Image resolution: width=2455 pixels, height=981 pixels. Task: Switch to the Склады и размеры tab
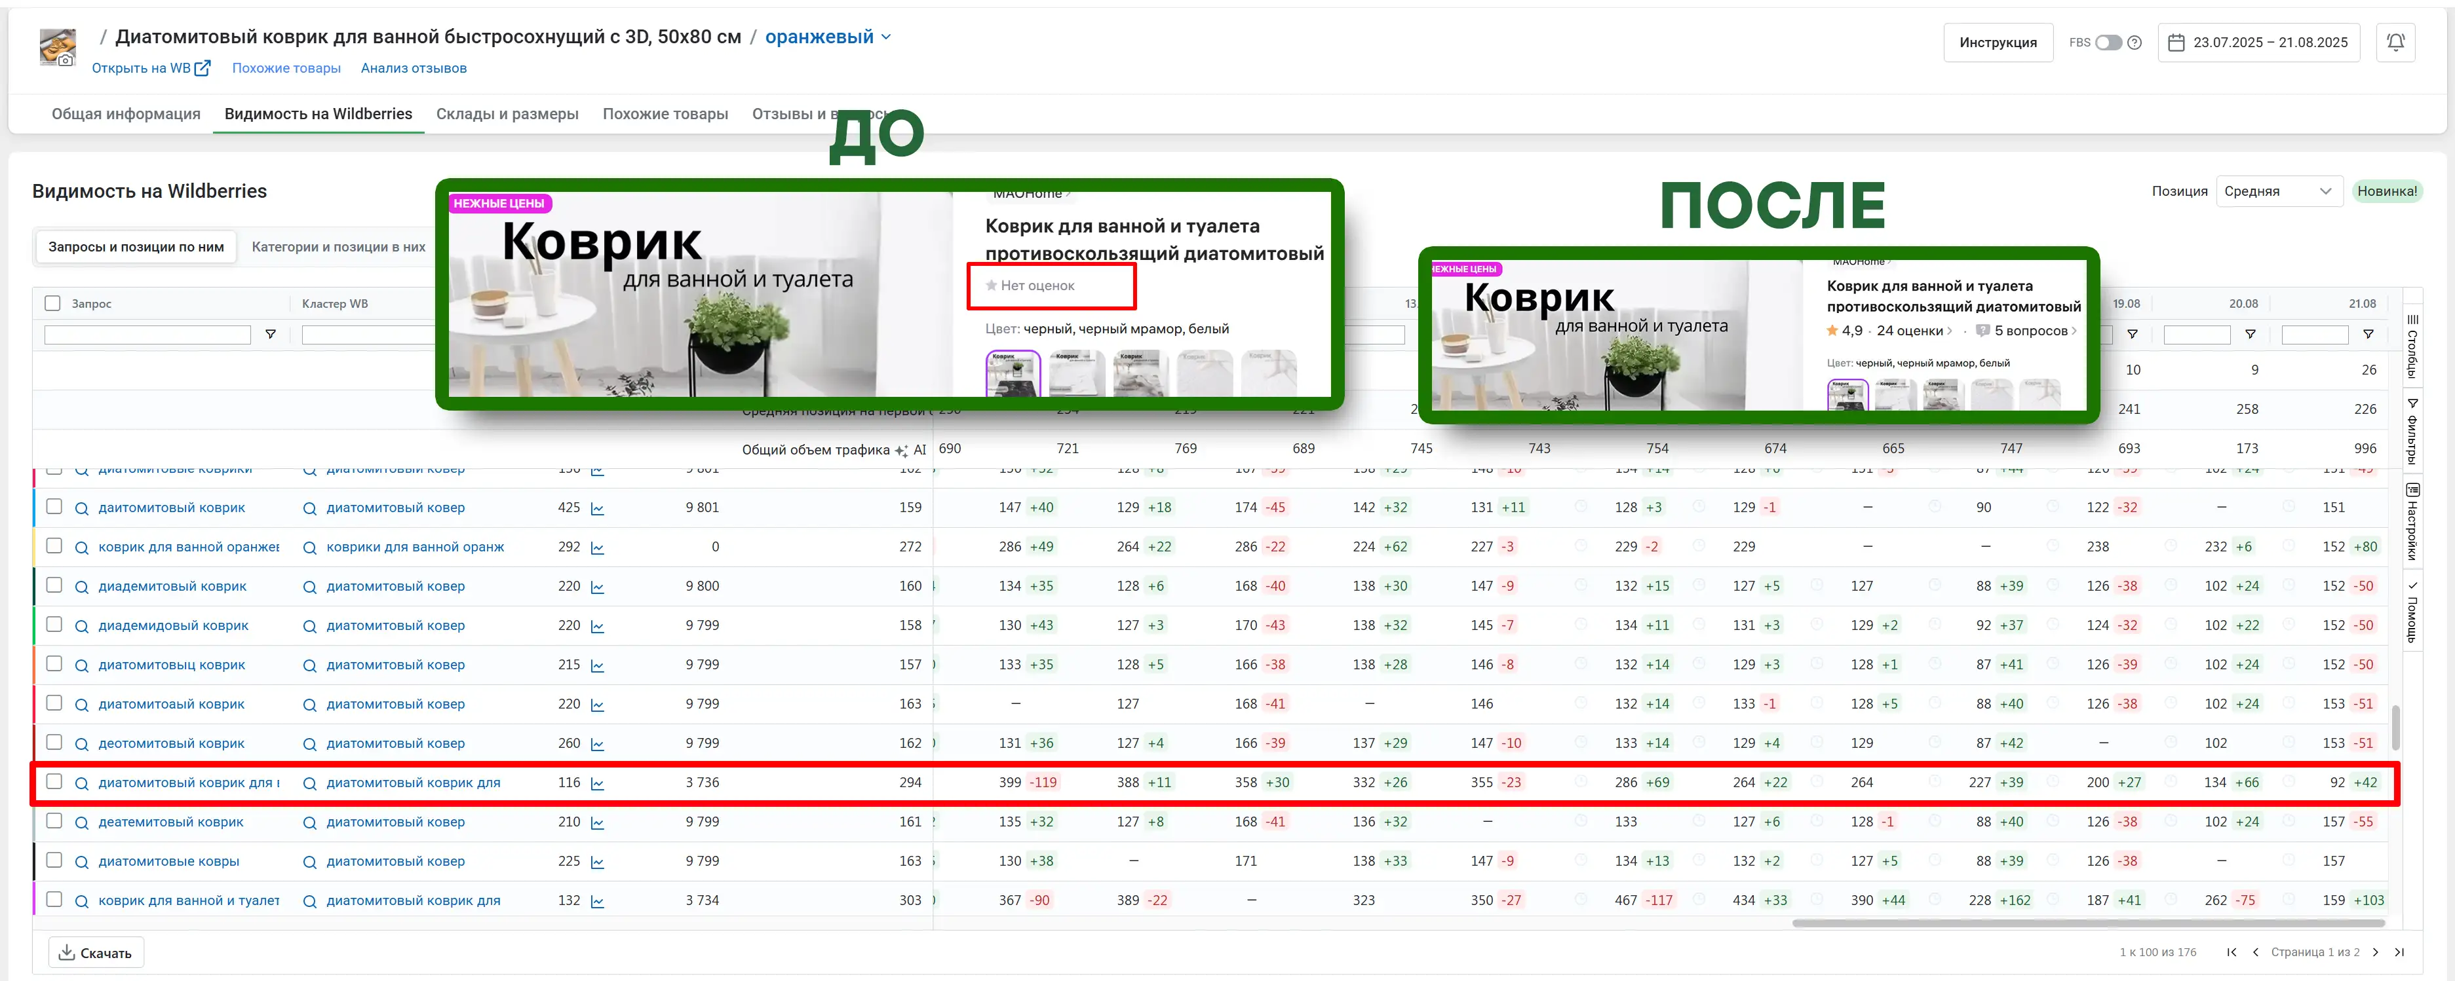508,113
